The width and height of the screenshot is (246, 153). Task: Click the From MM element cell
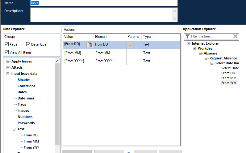click(x=110, y=53)
